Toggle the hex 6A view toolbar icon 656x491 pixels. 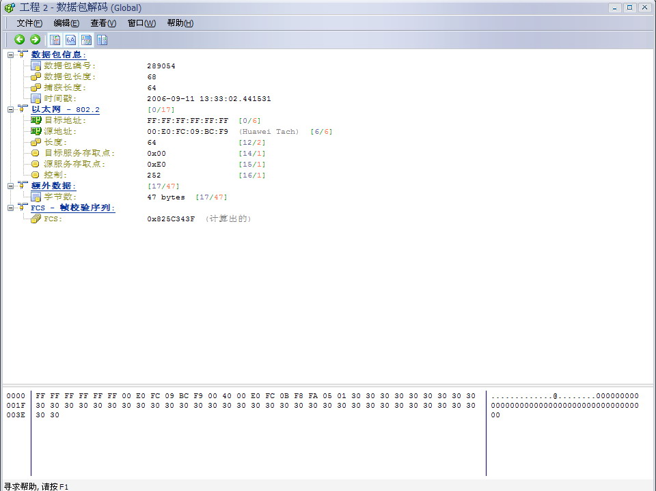[70, 40]
